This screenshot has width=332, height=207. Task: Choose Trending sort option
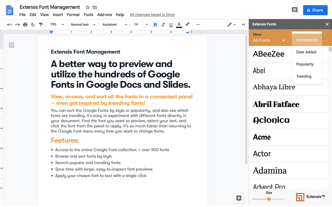click(x=307, y=76)
